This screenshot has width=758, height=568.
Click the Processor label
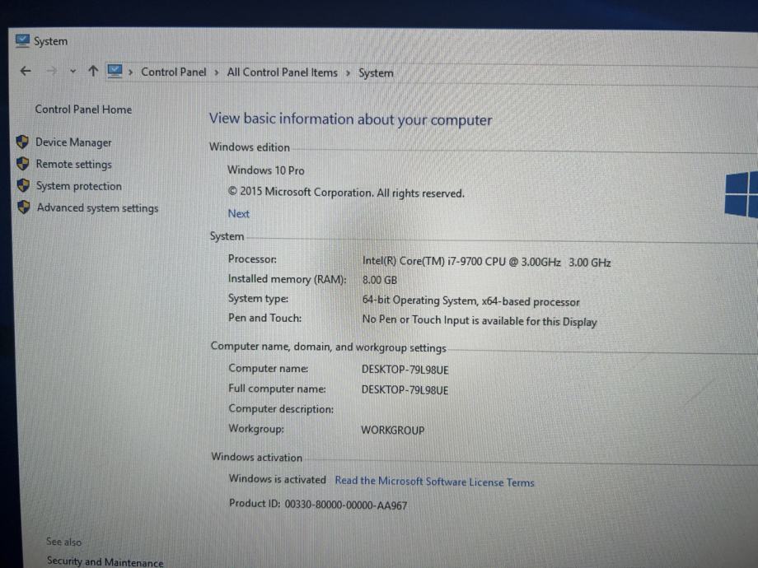click(252, 258)
